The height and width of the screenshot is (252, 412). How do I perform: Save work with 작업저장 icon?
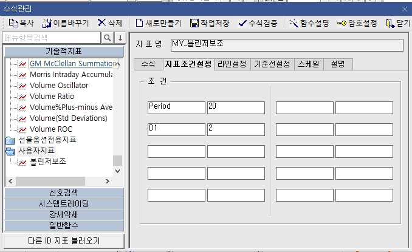[194, 23]
